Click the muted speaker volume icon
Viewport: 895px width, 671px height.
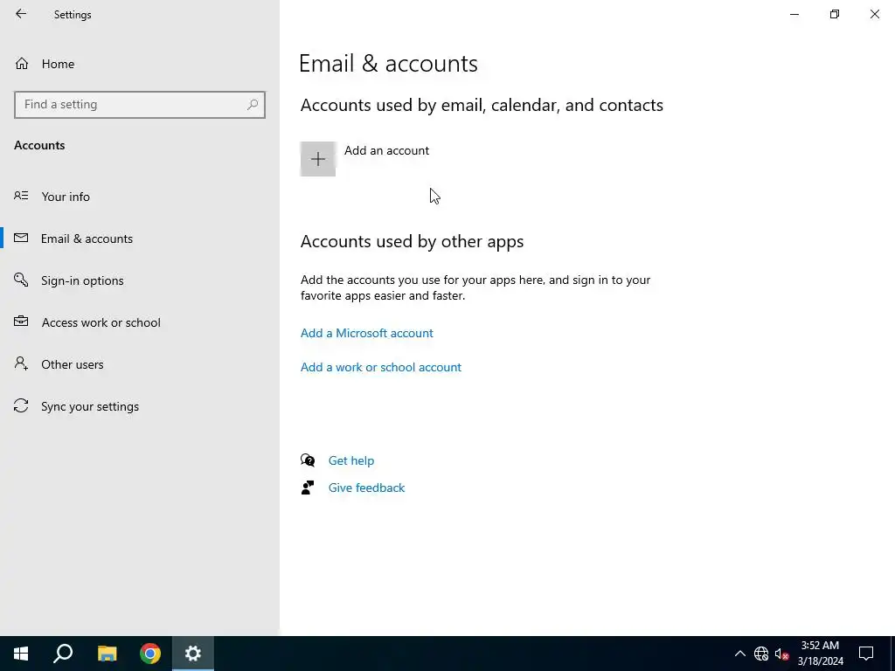[781, 654]
